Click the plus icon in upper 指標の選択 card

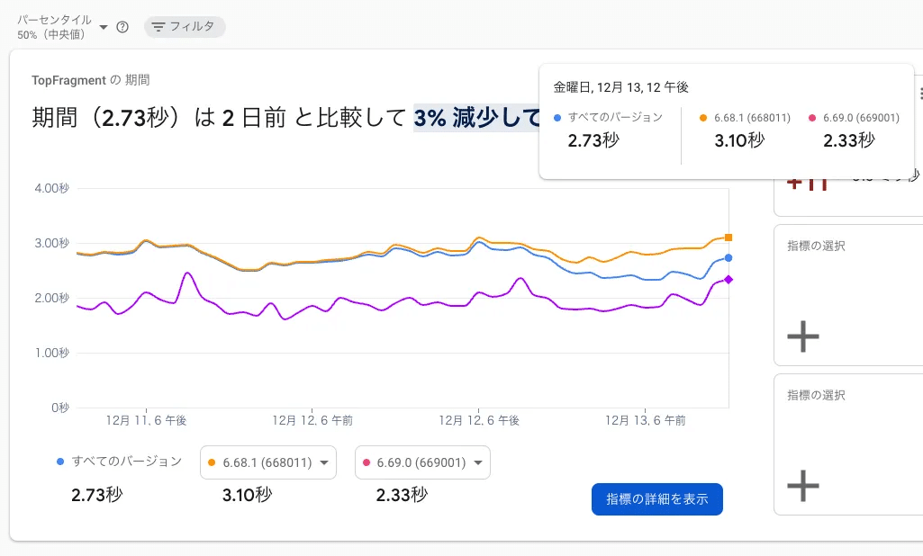coord(802,336)
